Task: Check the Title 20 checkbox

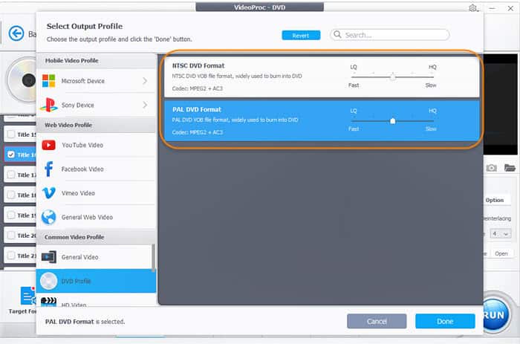Action: click(x=11, y=236)
